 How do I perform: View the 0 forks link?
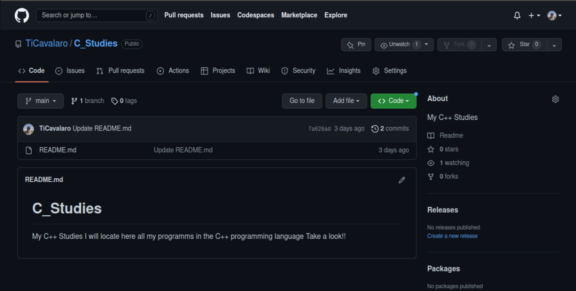coord(449,176)
